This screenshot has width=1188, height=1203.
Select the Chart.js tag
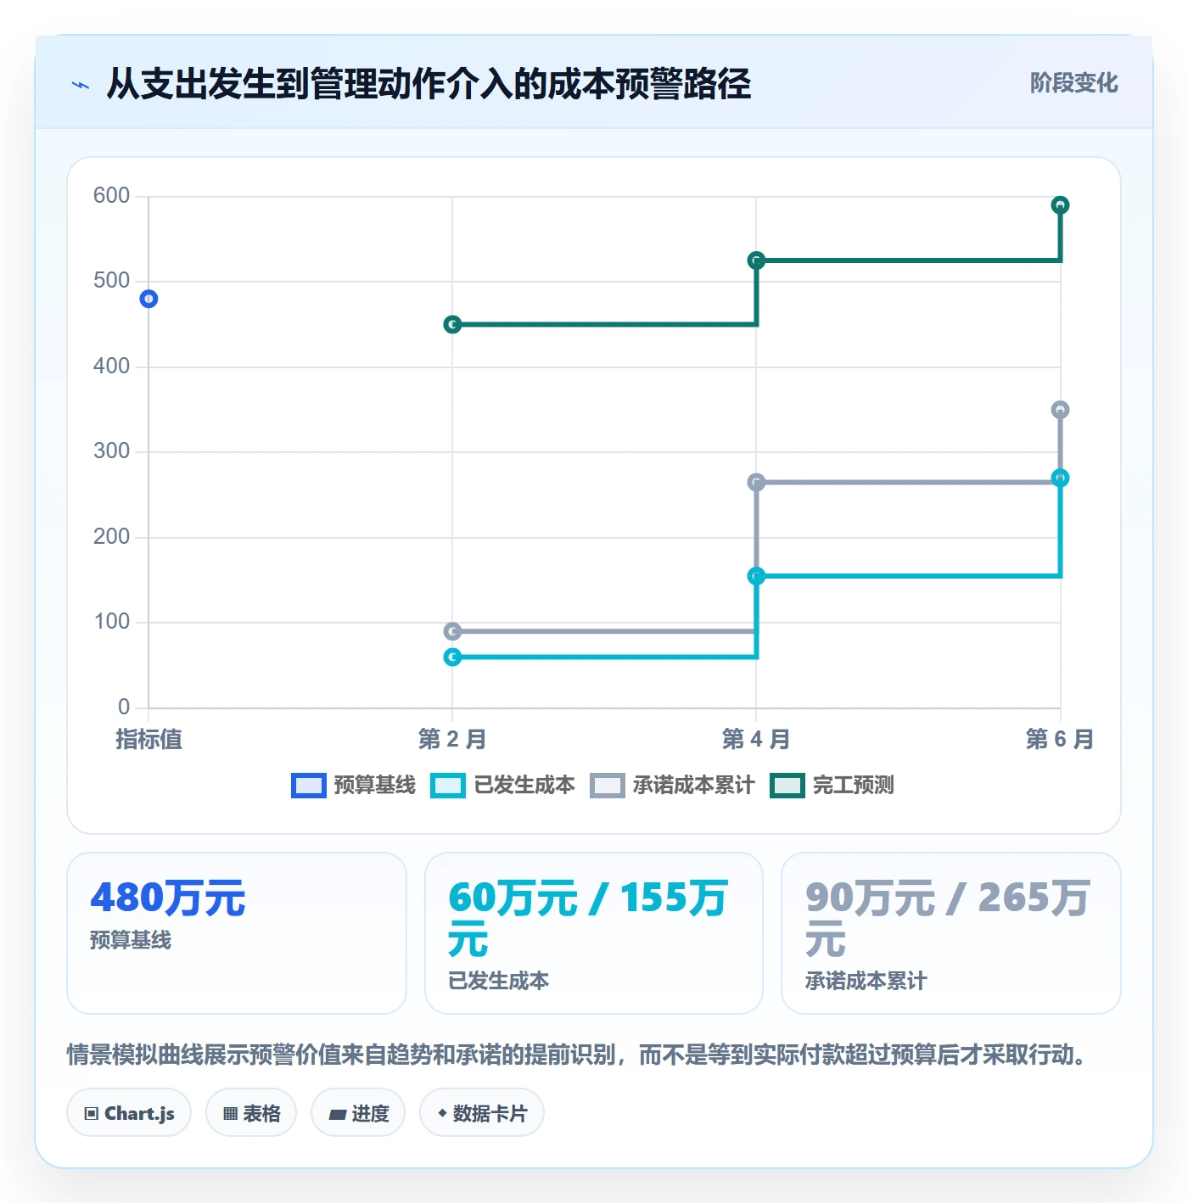[x=129, y=1112]
